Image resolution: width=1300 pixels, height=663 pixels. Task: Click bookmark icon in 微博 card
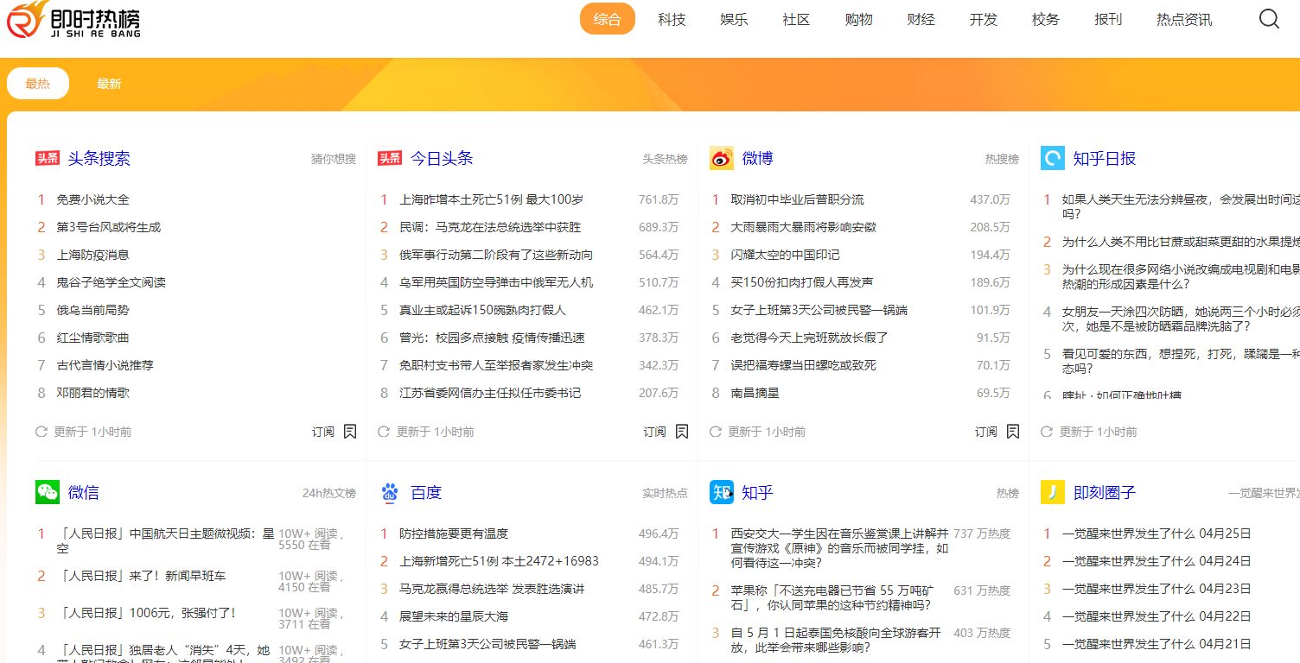point(1013,431)
